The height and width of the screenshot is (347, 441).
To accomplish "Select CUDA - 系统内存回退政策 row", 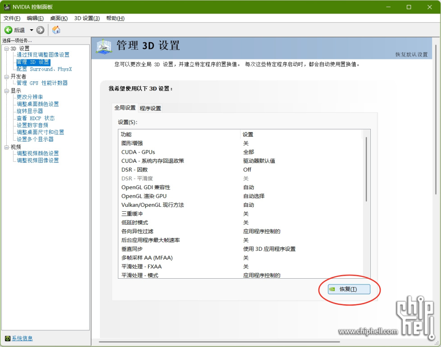I will 241,161.
